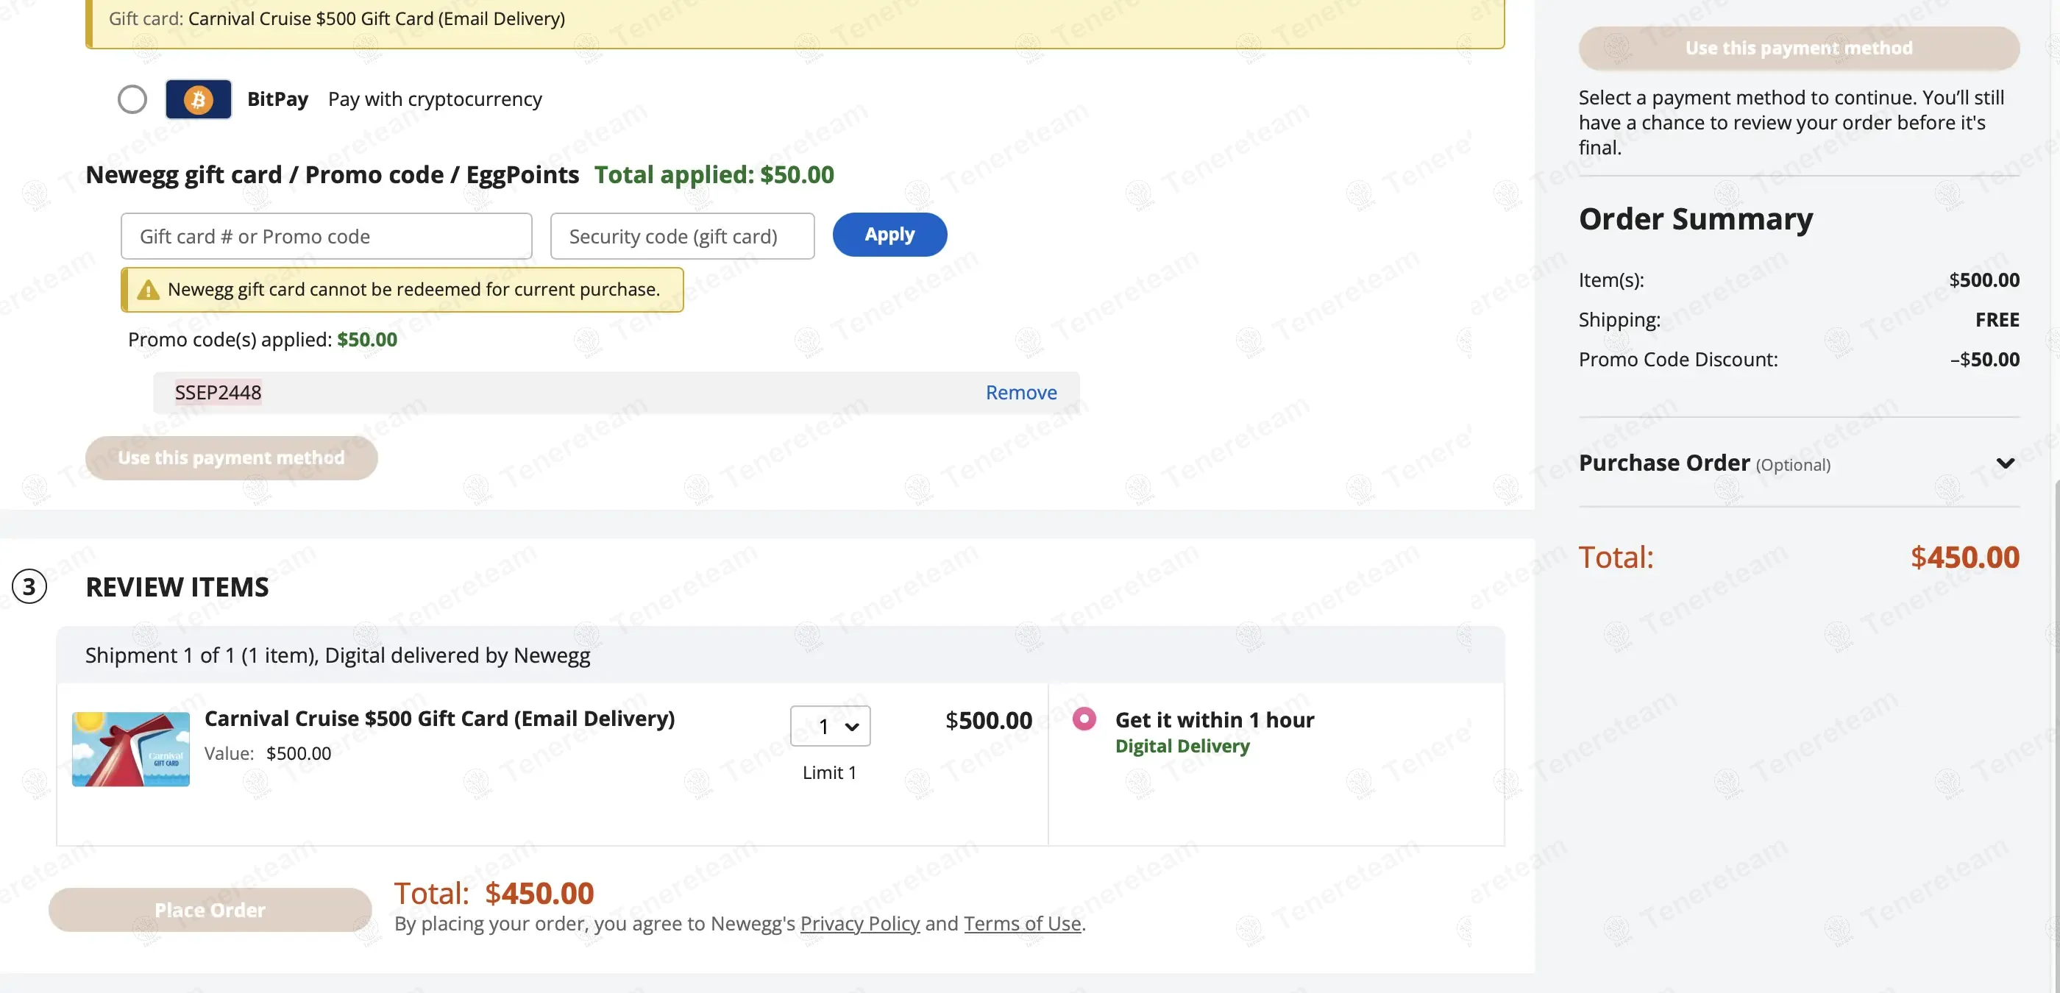
Task: Click the warning triangle icon in gift card alert
Action: pos(148,289)
